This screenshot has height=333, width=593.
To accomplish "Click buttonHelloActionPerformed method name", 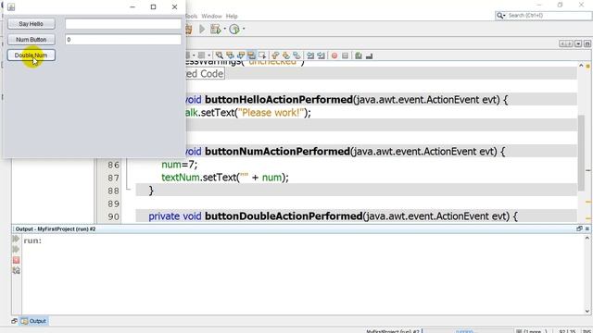I will 279,100.
